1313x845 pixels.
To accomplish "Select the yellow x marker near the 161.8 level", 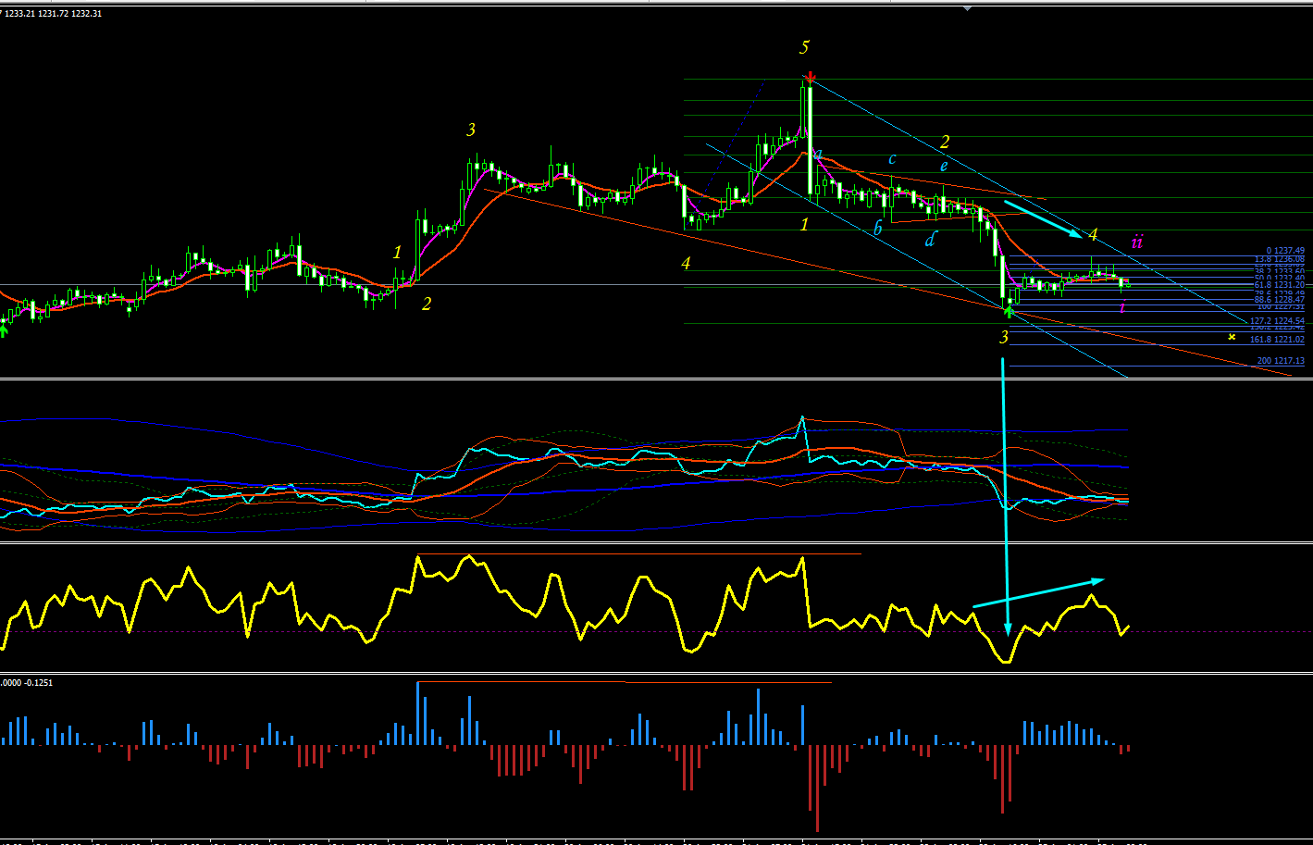I will pos(1232,337).
